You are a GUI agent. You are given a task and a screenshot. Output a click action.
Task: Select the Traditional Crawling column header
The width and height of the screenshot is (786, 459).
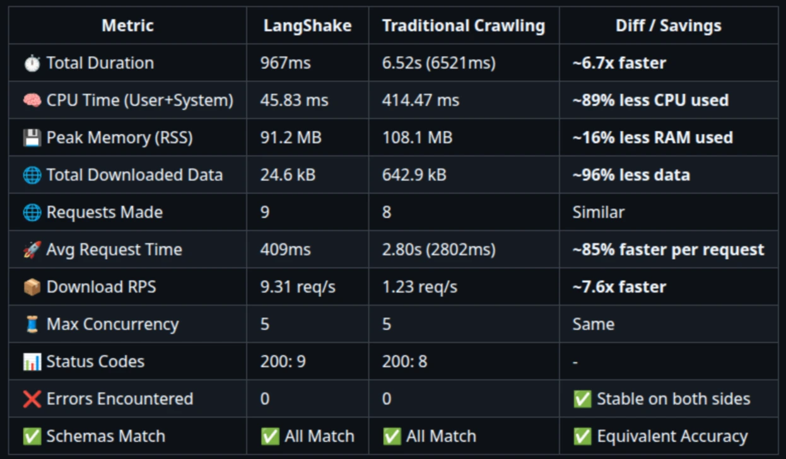point(464,26)
